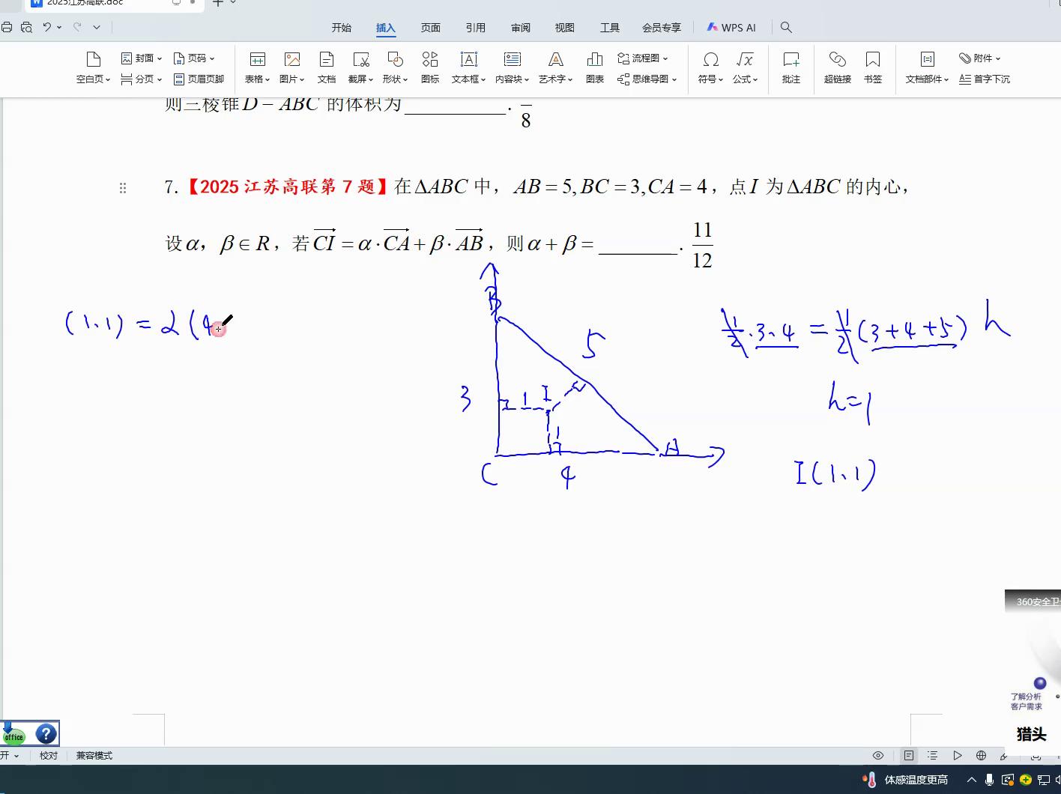Toggle eye protection mode in status bar
Screen dimensions: 1061x794
878,756
